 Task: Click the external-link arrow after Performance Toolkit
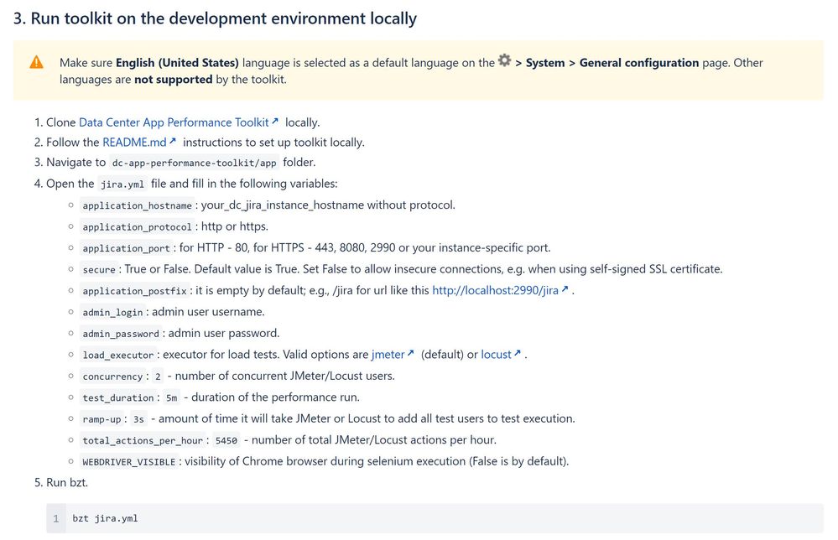tap(274, 122)
